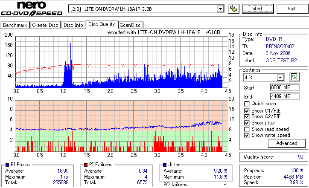Viewport: 309px width, 188px height.
Task: Click the disc label CDS_TEST_B2
Action: pyautogui.click(x=281, y=61)
